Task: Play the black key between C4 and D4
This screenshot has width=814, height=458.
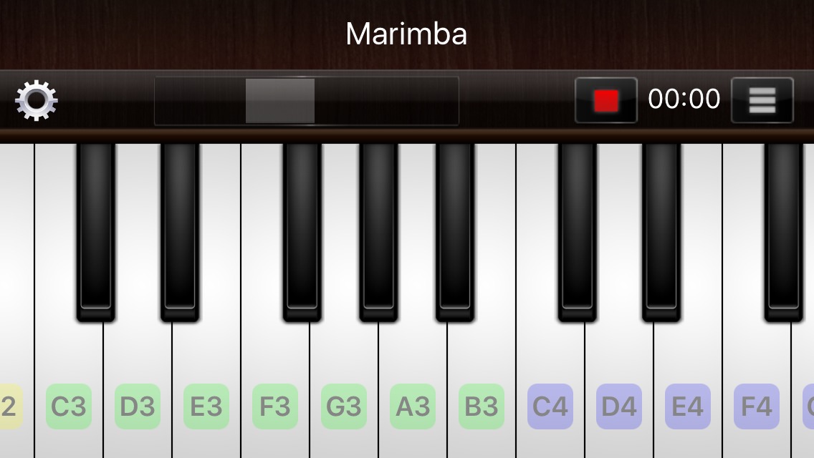Action: (578, 233)
